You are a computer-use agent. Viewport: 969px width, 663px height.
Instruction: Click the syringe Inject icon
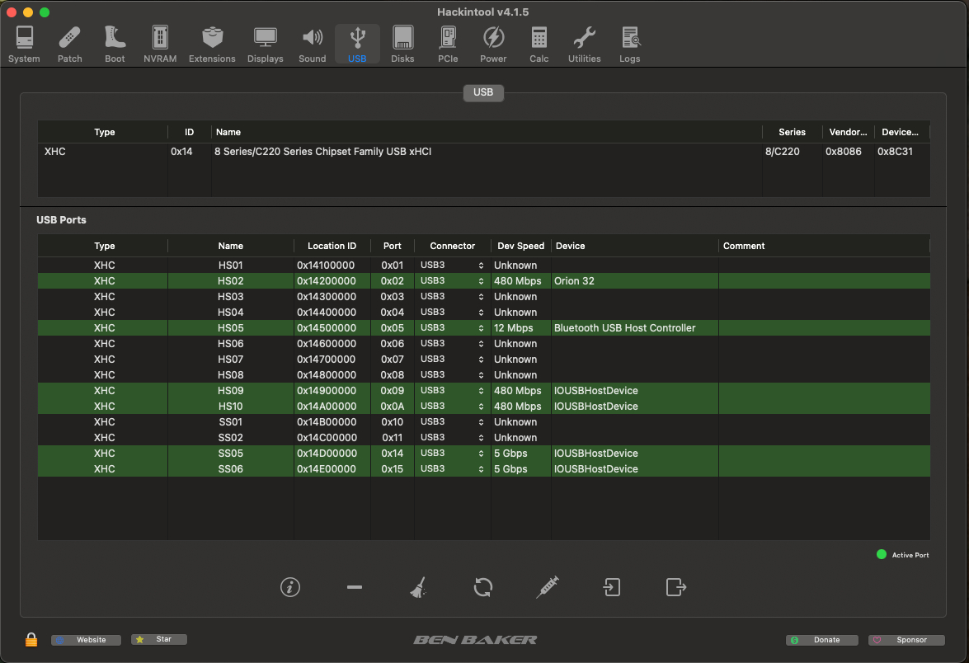(547, 587)
